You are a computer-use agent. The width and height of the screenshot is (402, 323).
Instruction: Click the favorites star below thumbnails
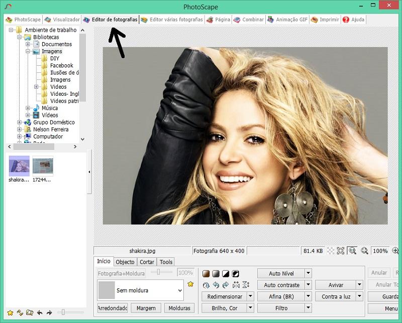tap(10, 312)
